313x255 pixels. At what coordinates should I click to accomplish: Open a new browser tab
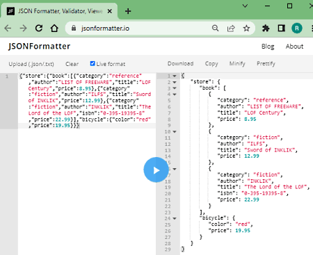128,11
